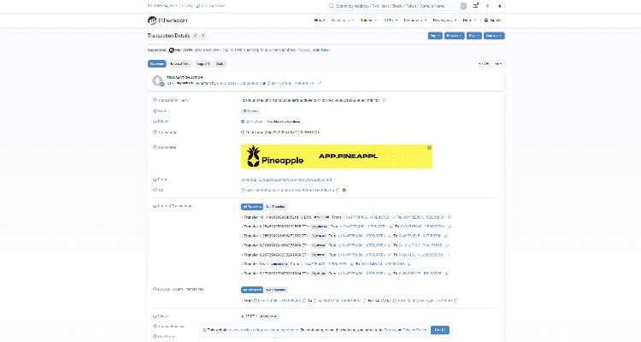The height and width of the screenshot is (342, 641).
Task: Click the Pineapple ad banner
Action: coord(336,156)
